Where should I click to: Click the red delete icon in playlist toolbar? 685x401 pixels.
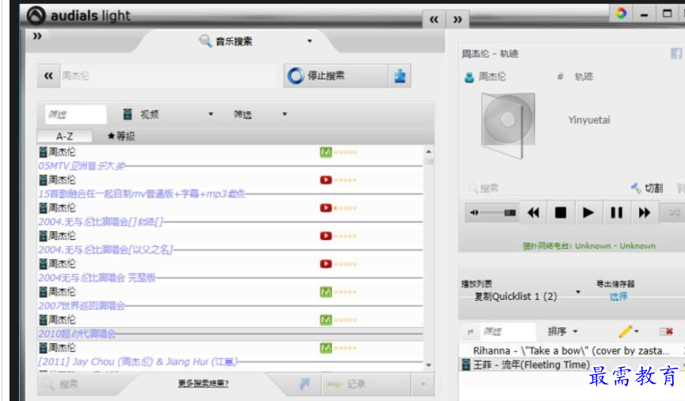[x=666, y=332]
